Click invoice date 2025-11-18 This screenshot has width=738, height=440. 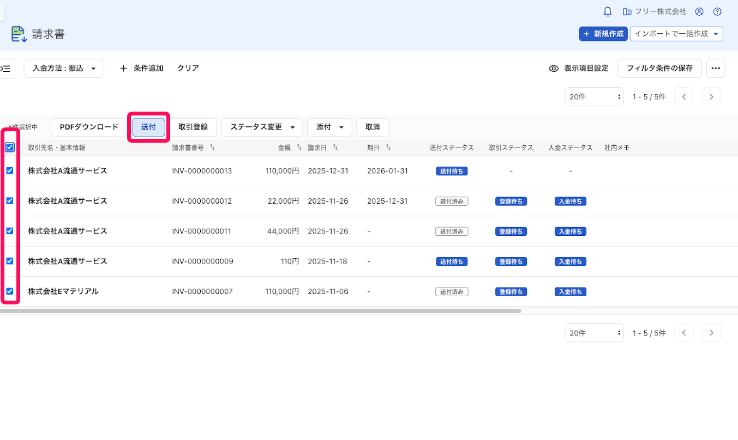pyautogui.click(x=327, y=261)
